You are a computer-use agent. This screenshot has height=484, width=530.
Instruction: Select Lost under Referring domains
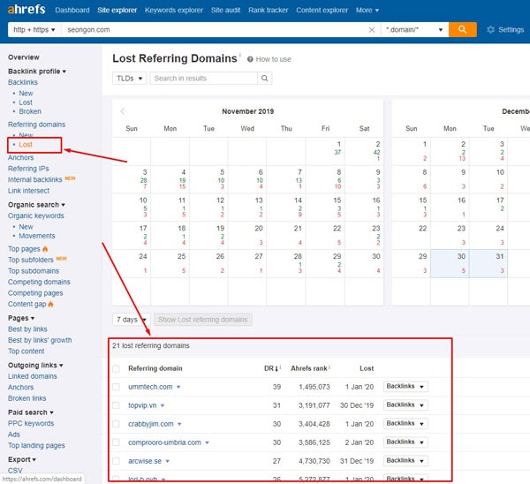[26, 145]
